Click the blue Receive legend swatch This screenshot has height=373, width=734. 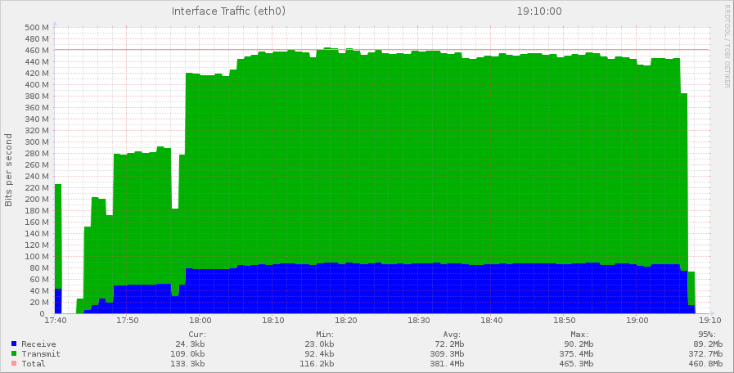pos(13,344)
